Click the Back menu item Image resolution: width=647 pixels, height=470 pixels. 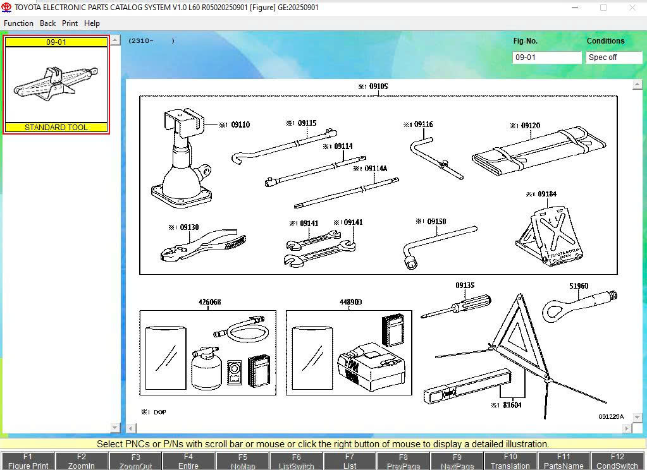(x=47, y=23)
